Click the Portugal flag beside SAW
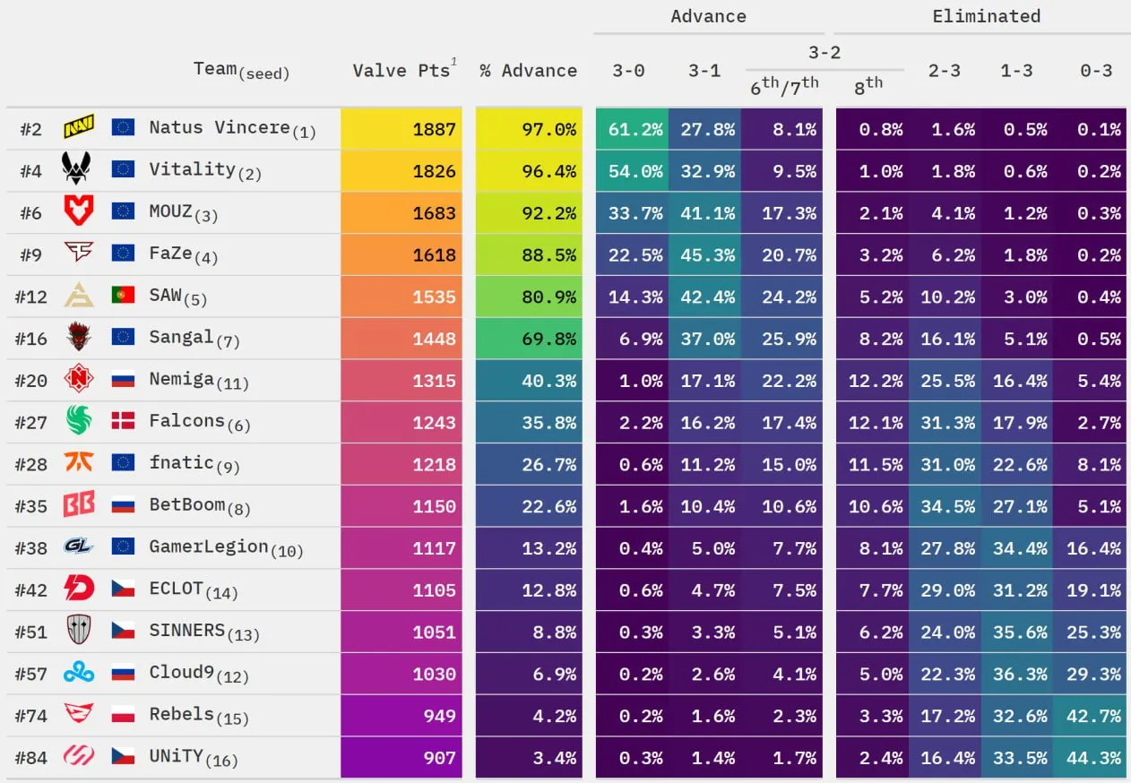The height and width of the screenshot is (783, 1131). click(123, 296)
